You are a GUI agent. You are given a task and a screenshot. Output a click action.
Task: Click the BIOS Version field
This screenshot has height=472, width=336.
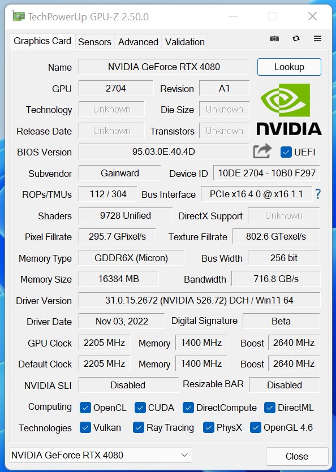163,151
